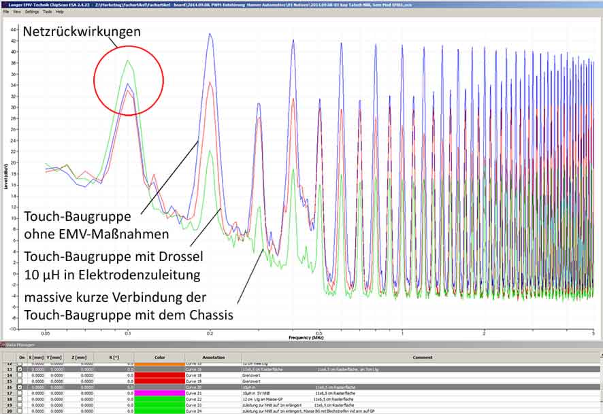Disable the On checkbox for Curve 20
603x414 pixels.
(x=20, y=387)
